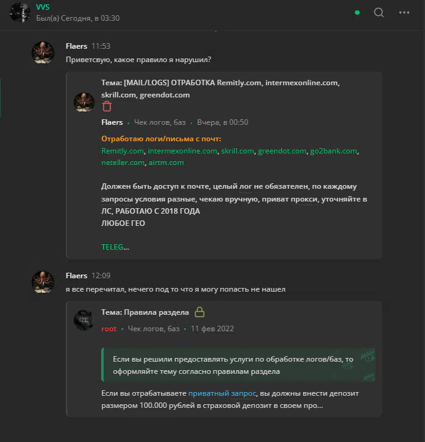Click the skrill.com green link
The width and height of the screenshot is (425, 442).
[x=237, y=151]
